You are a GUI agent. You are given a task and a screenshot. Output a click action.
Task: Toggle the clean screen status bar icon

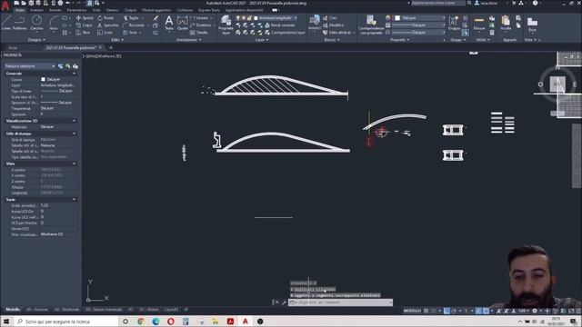click(571, 311)
